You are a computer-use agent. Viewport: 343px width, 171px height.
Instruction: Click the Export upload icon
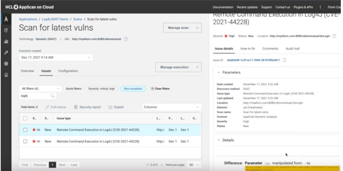pyautogui.click(x=110, y=107)
